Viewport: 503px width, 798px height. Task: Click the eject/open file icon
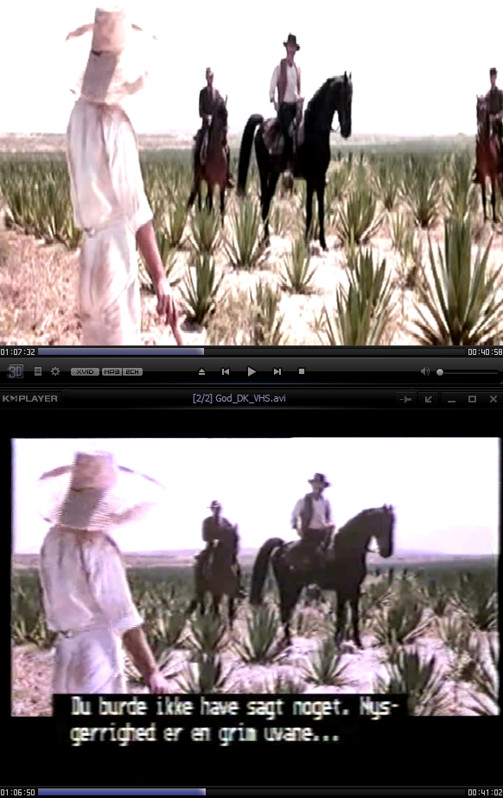click(x=201, y=371)
